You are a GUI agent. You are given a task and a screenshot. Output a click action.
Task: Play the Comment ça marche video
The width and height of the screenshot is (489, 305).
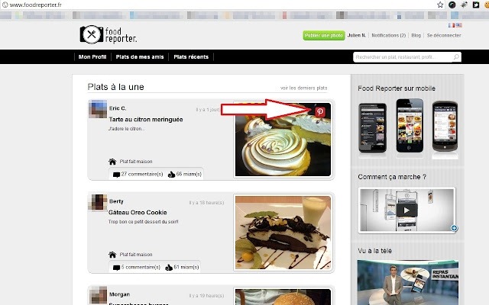coord(406,210)
